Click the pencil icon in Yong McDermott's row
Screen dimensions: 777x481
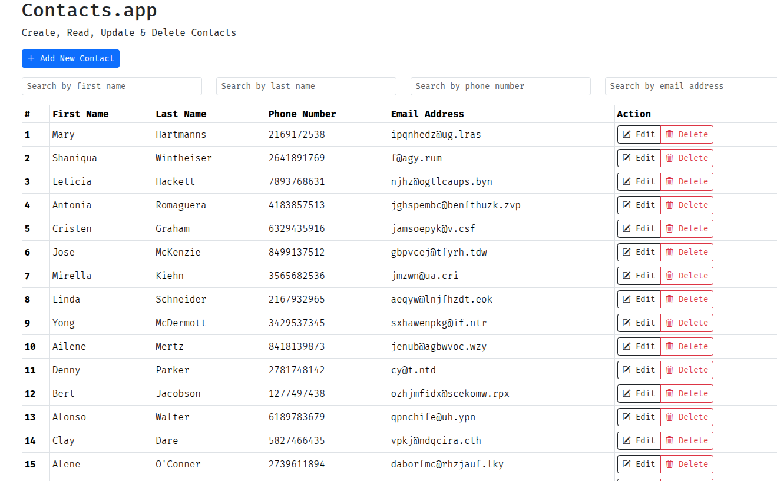(627, 323)
